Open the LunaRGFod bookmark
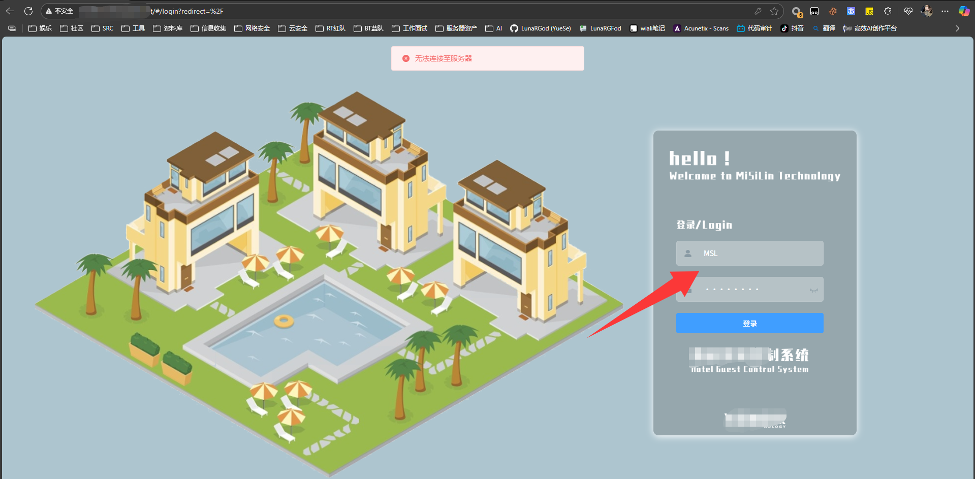Viewport: 975px width, 479px height. tap(601, 28)
